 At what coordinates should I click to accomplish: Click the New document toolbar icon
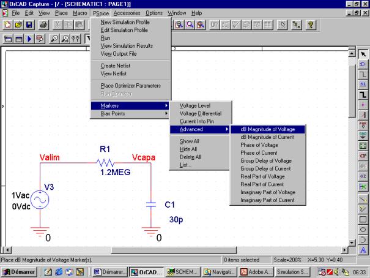(7, 25)
